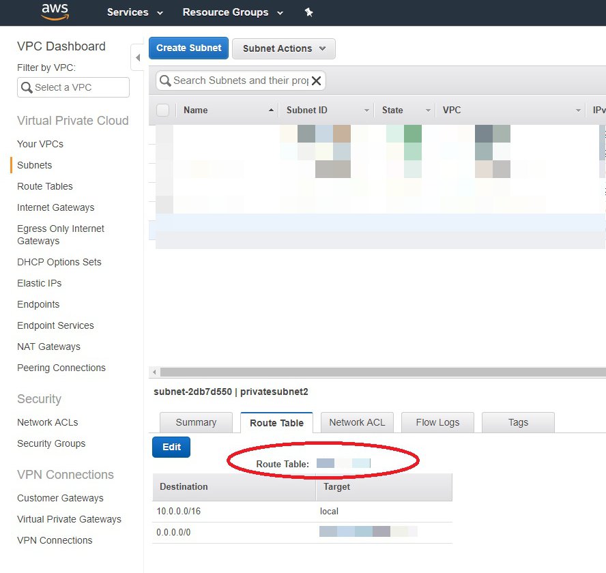
Task: Click the Select a VPC filter field
Action: point(74,87)
